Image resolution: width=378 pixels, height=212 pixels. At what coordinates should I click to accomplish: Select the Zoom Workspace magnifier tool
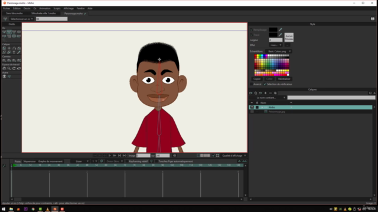[9, 68]
